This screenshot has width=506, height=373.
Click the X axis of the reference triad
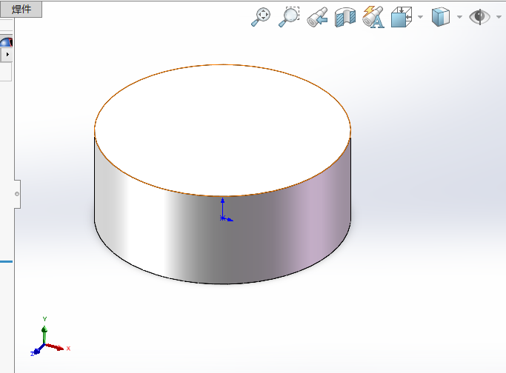coord(58,347)
